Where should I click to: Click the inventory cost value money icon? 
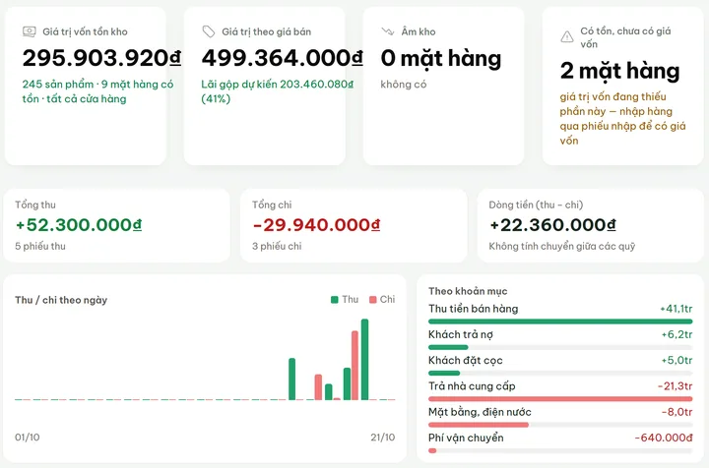[x=30, y=31]
